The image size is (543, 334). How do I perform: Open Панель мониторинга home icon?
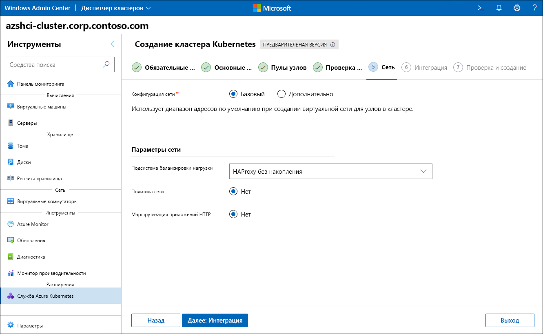coord(11,84)
